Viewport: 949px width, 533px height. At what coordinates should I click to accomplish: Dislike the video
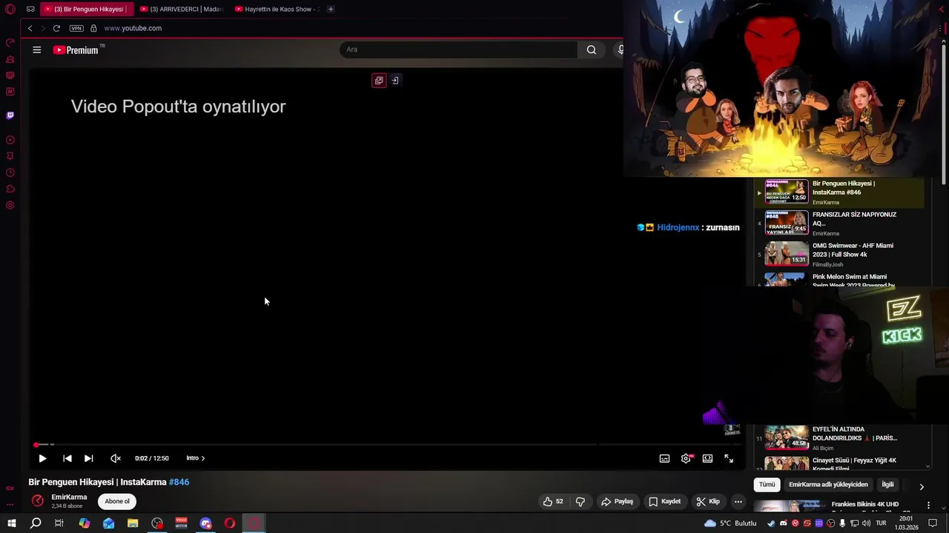[581, 501]
